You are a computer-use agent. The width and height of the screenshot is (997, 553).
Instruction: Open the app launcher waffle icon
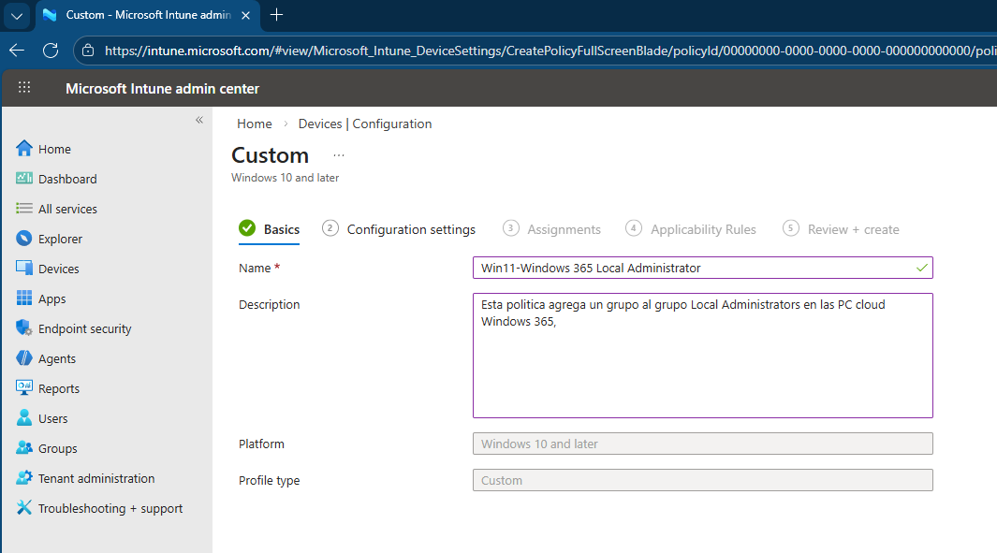point(24,88)
